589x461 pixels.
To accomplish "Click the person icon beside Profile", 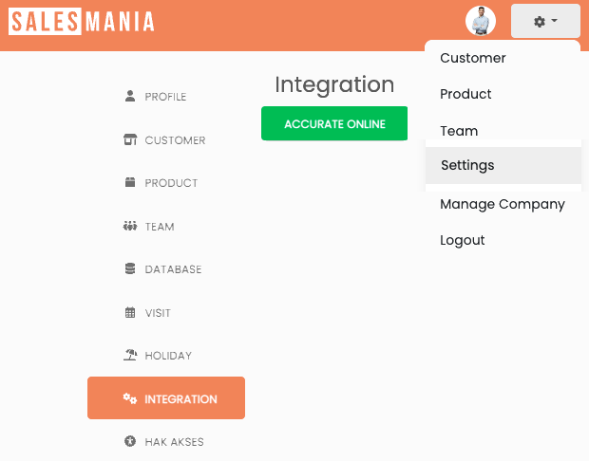I will tap(130, 97).
